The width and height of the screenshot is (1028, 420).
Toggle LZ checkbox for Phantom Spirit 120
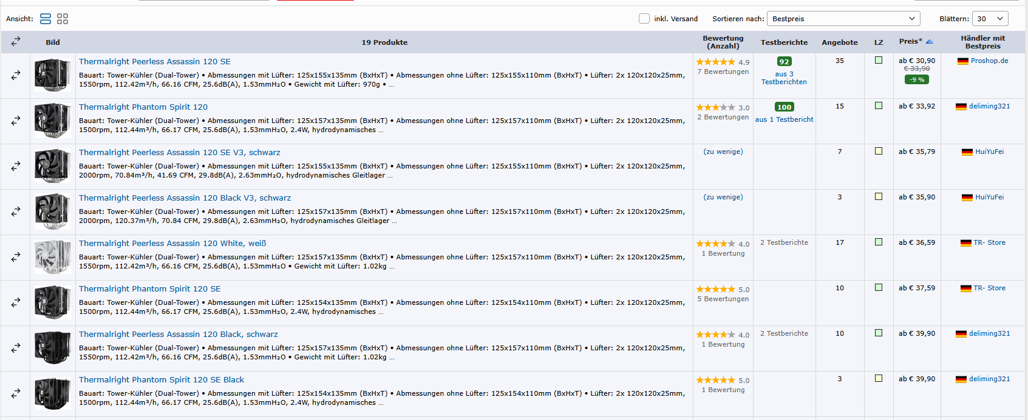click(x=878, y=105)
